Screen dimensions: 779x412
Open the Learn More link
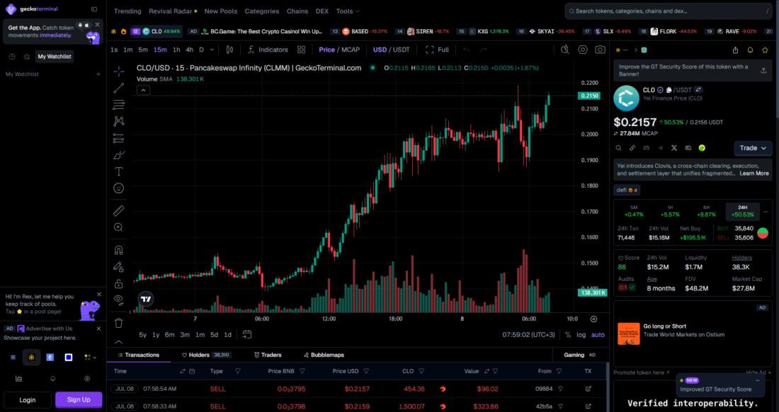pos(754,173)
